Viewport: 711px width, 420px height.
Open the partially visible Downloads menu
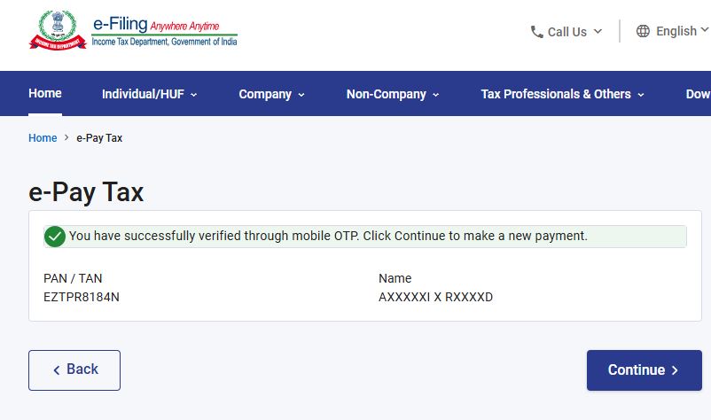(698, 94)
